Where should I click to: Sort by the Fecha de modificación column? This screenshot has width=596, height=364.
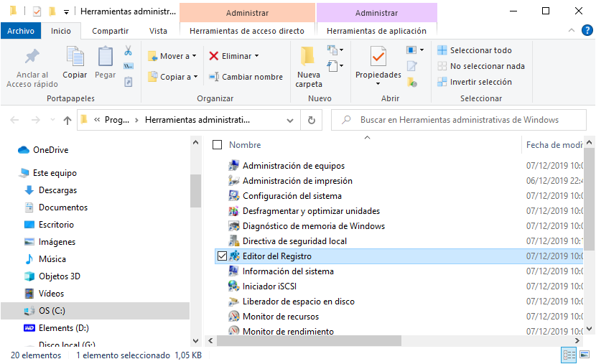[554, 145]
